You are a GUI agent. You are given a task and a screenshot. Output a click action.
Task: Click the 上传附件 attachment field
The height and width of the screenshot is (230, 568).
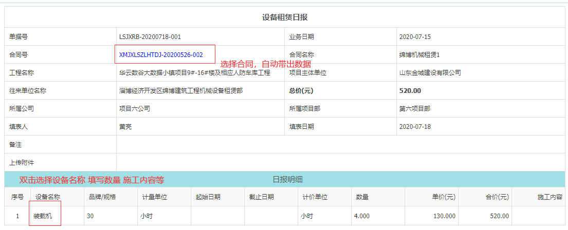tap(340, 162)
